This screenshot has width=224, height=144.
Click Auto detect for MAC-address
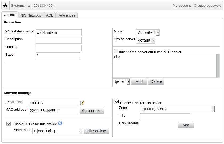(92, 111)
